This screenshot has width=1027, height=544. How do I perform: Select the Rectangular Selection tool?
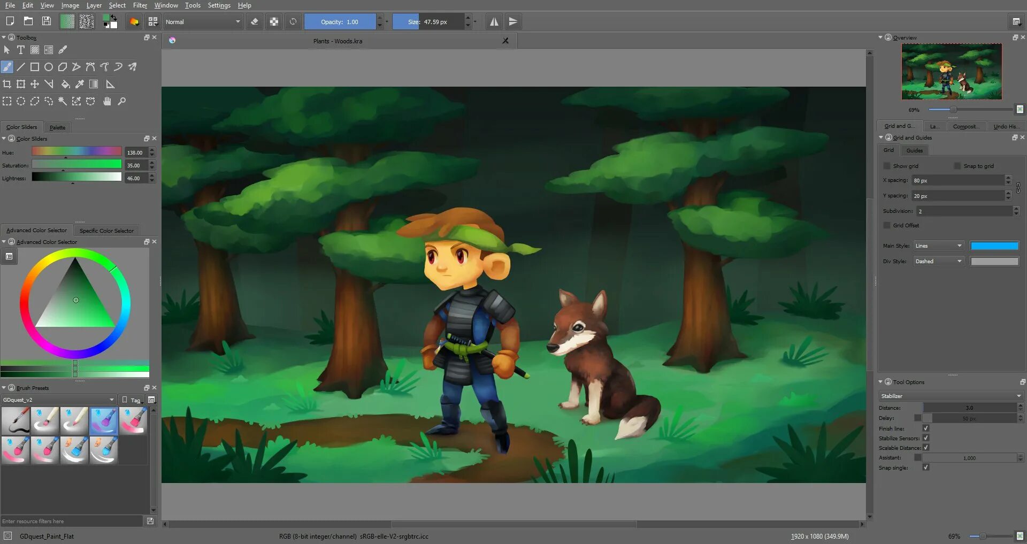pyautogui.click(x=7, y=101)
